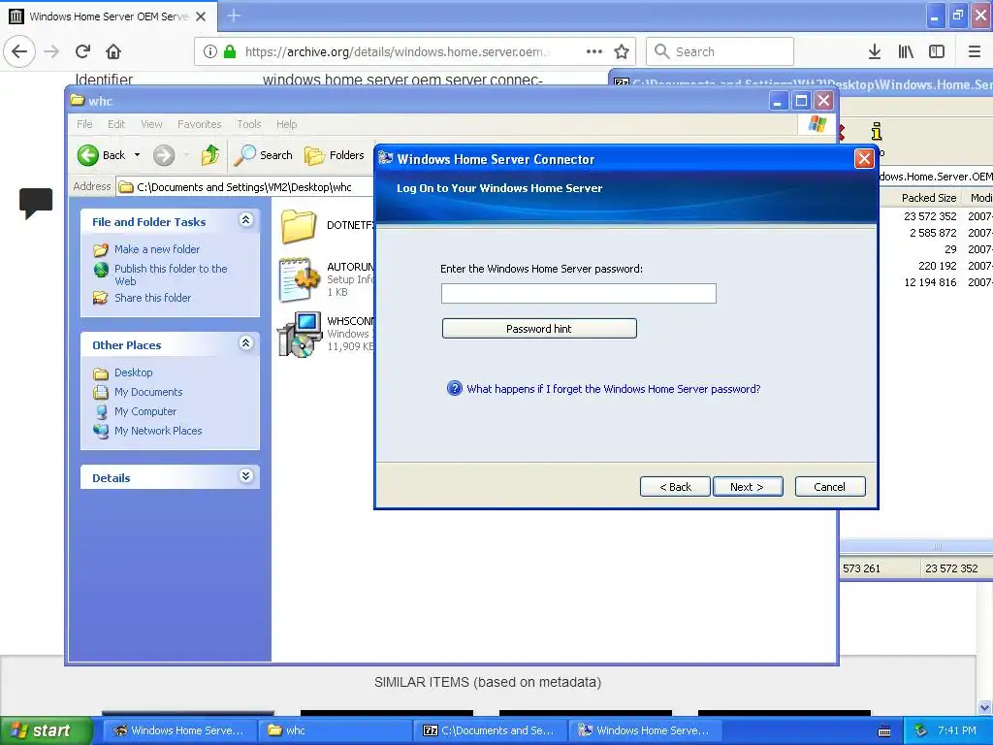Open Edit menu in whc window
The height and width of the screenshot is (745, 993).
point(116,124)
